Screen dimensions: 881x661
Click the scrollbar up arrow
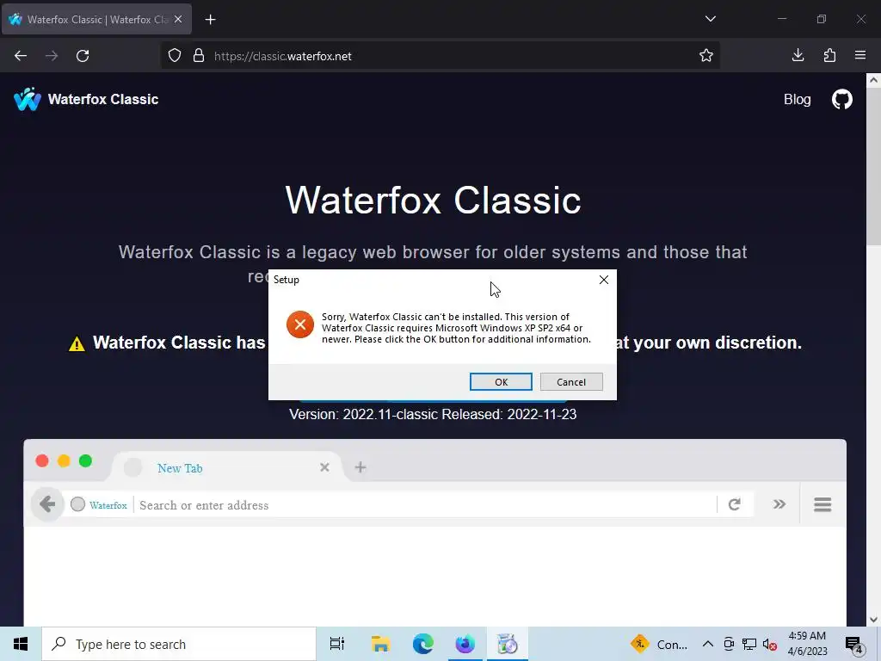click(x=873, y=80)
